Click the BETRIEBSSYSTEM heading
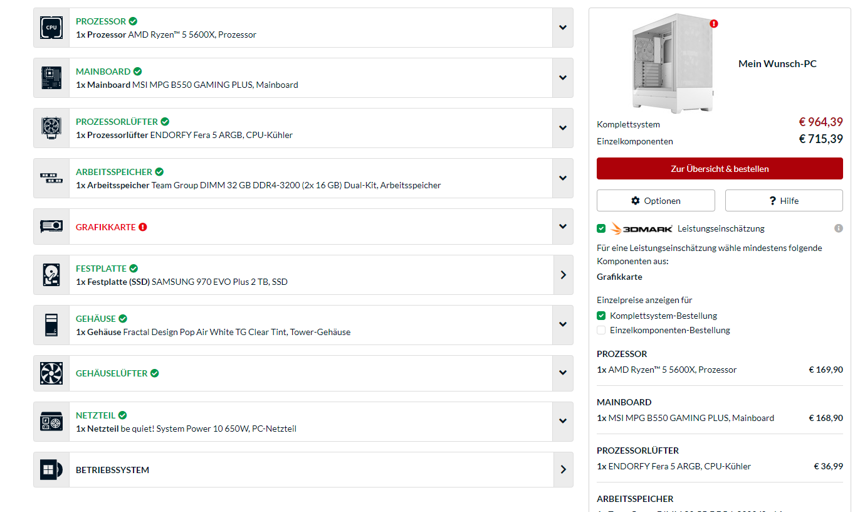860x512 pixels. 112,470
